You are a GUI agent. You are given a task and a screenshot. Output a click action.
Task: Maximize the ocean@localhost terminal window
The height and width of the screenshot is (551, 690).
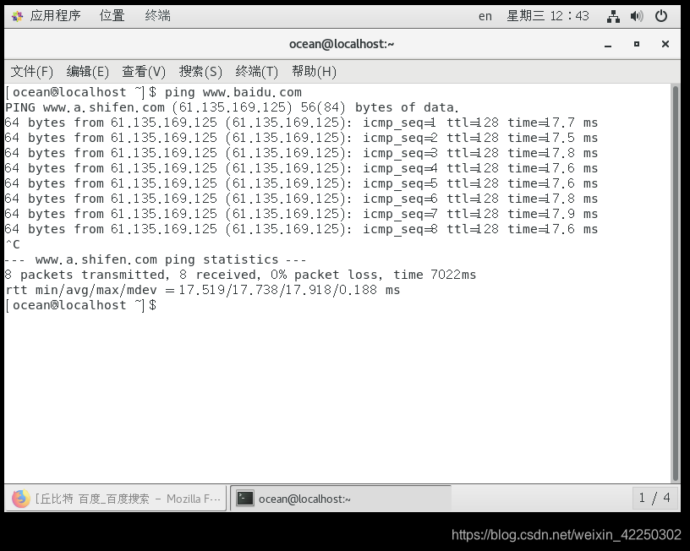637,44
